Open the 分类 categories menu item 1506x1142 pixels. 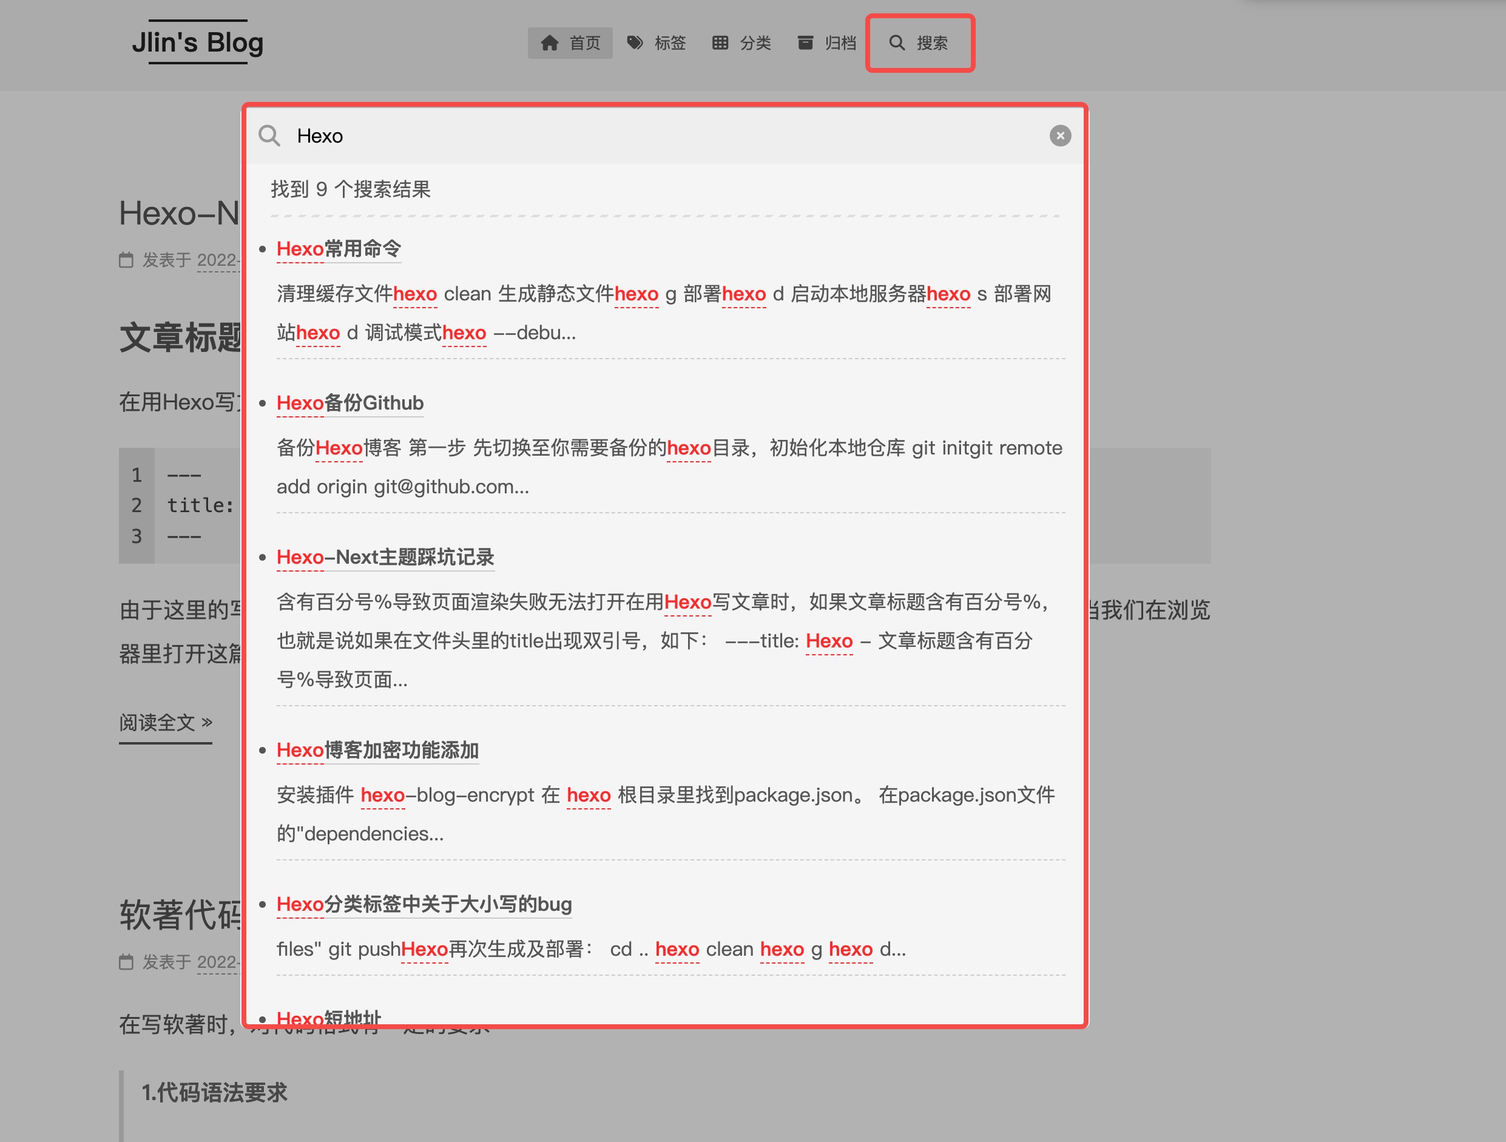point(741,43)
